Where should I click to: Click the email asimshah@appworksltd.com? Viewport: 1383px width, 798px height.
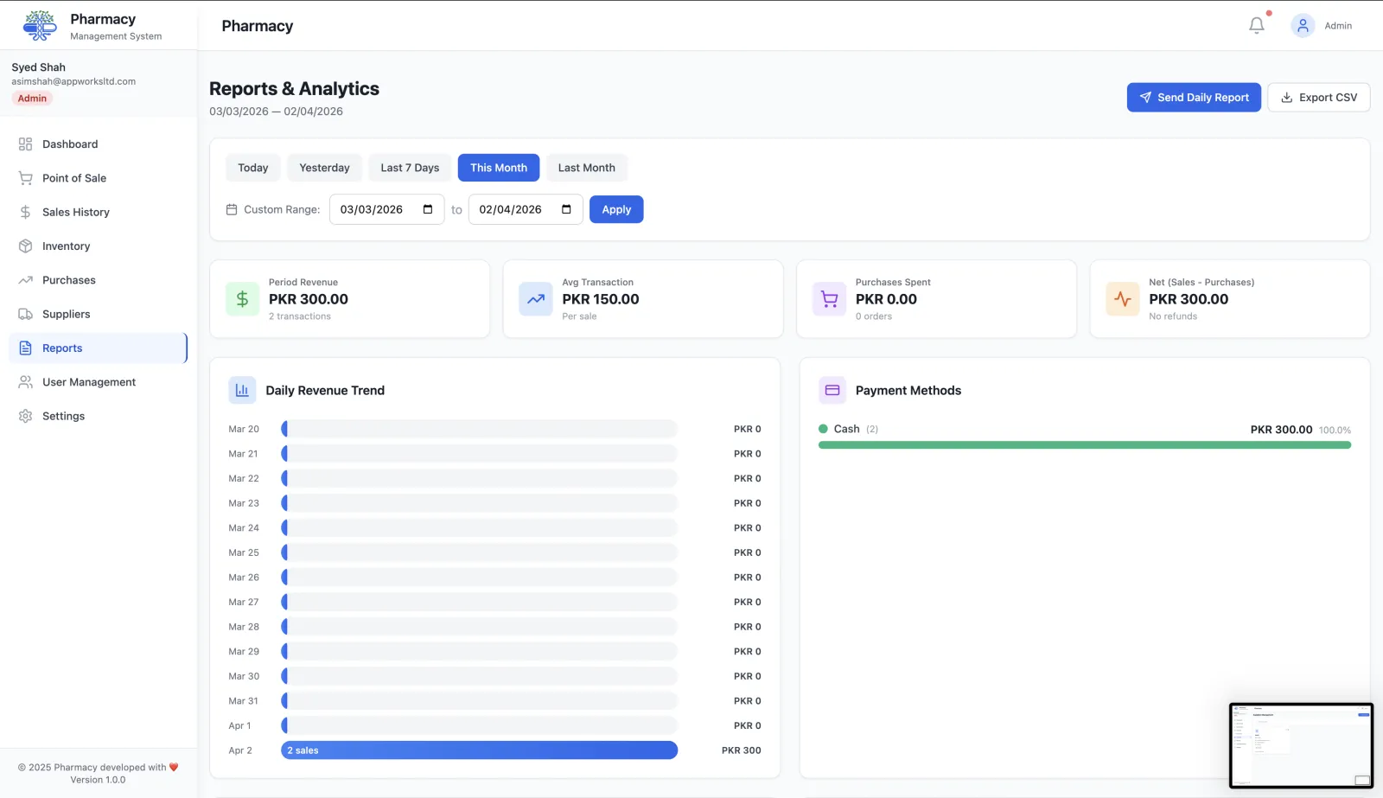click(73, 81)
